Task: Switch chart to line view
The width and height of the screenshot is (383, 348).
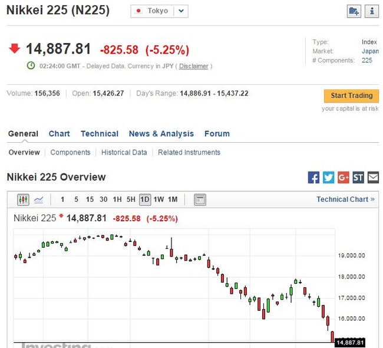Action: pos(39,199)
